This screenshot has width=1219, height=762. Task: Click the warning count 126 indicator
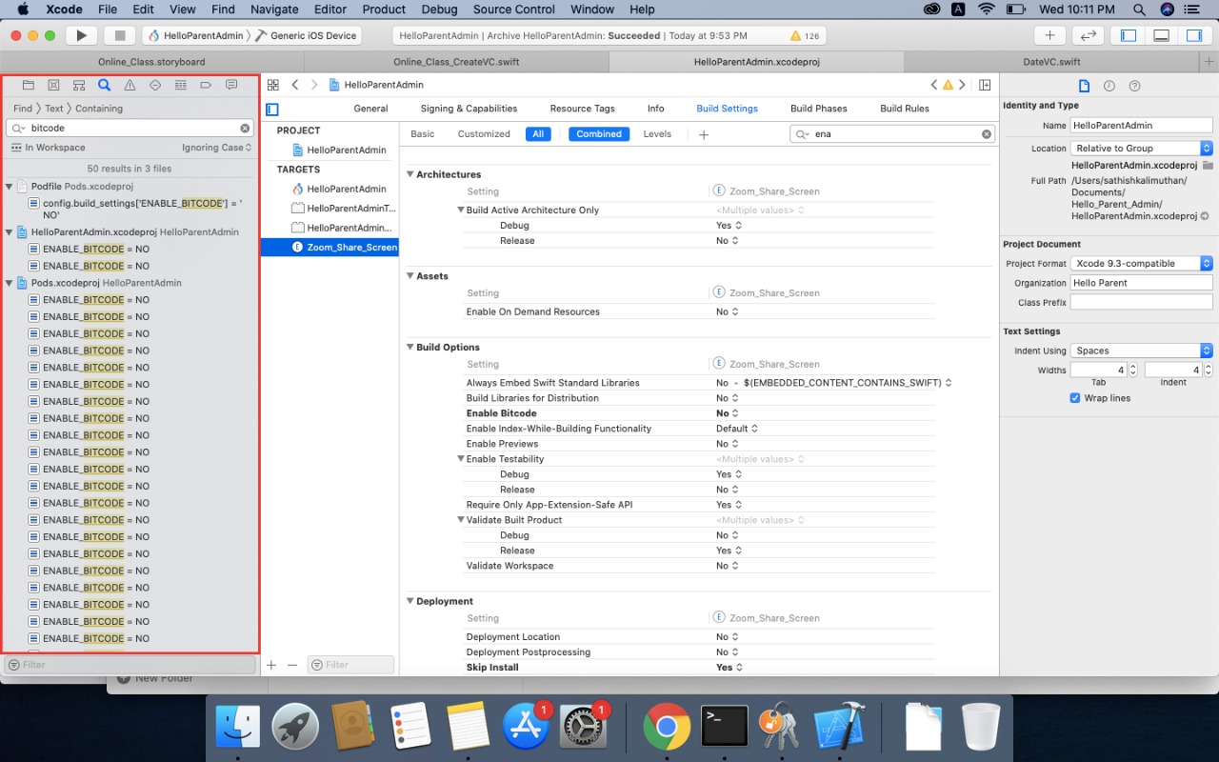805,36
